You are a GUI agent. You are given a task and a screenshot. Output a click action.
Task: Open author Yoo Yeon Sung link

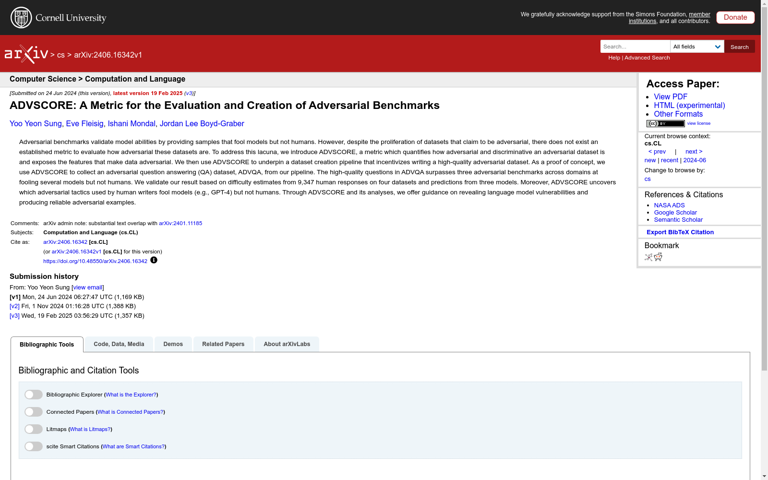[36, 124]
